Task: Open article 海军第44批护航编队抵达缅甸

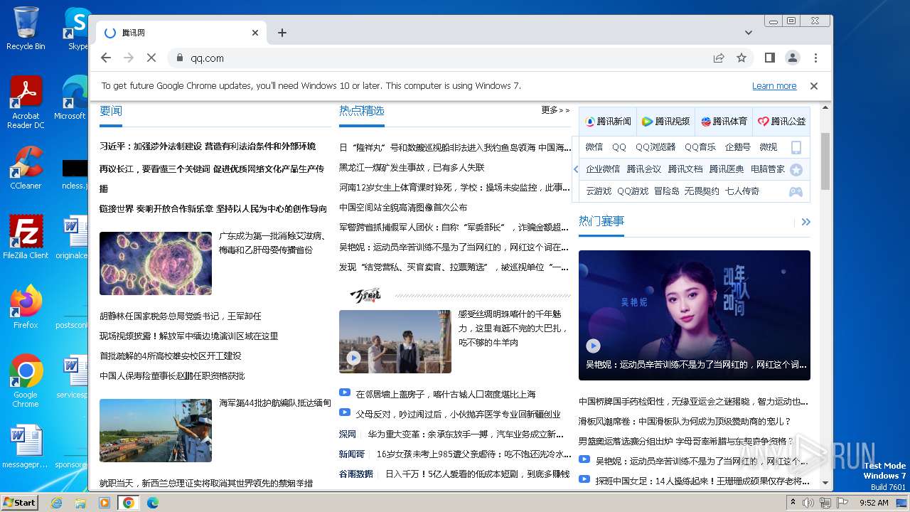Action: [275, 403]
